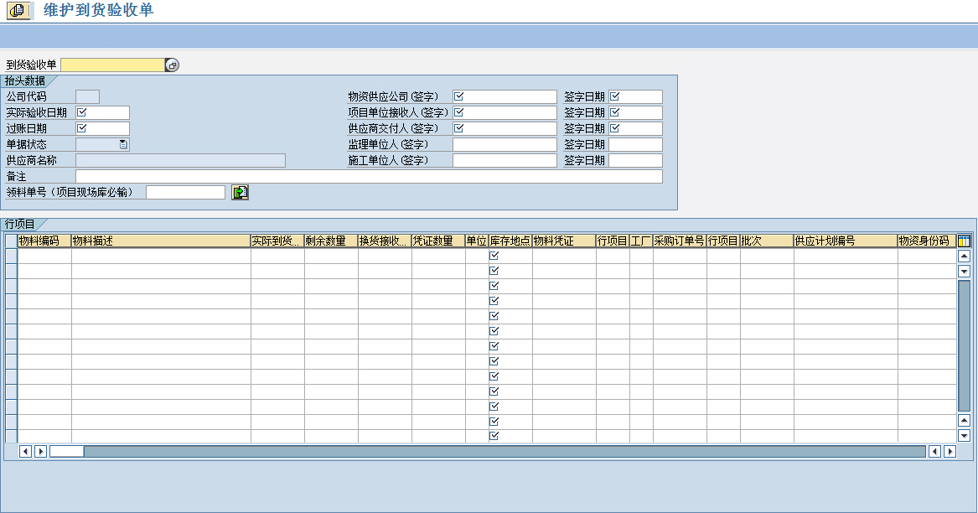Open search help button next to 到货验收单 field
The image size is (978, 513).
[x=172, y=65]
